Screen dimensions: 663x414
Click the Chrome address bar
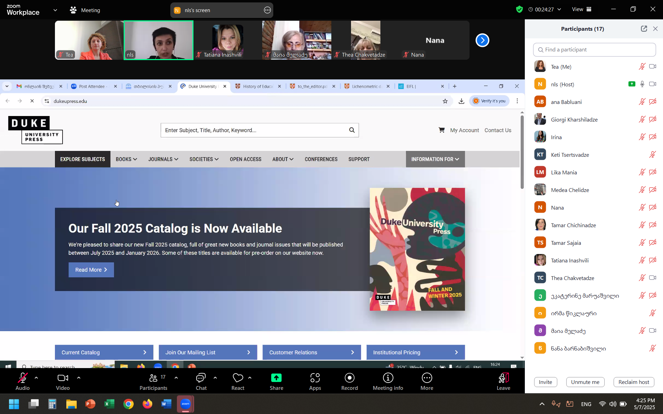click(x=242, y=101)
